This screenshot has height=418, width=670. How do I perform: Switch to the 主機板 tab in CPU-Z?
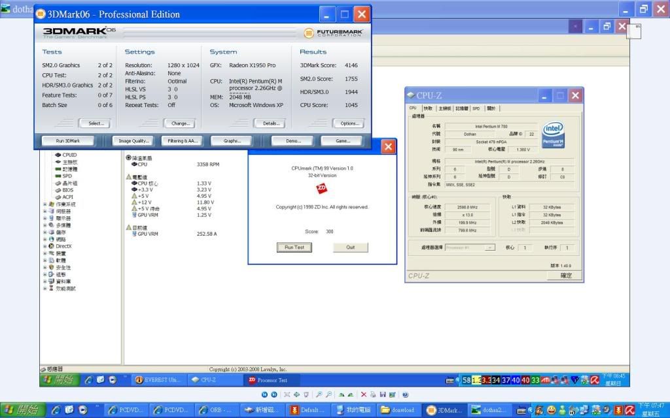(x=444, y=108)
